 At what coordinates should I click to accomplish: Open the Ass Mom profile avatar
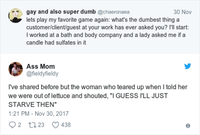click(x=16, y=69)
